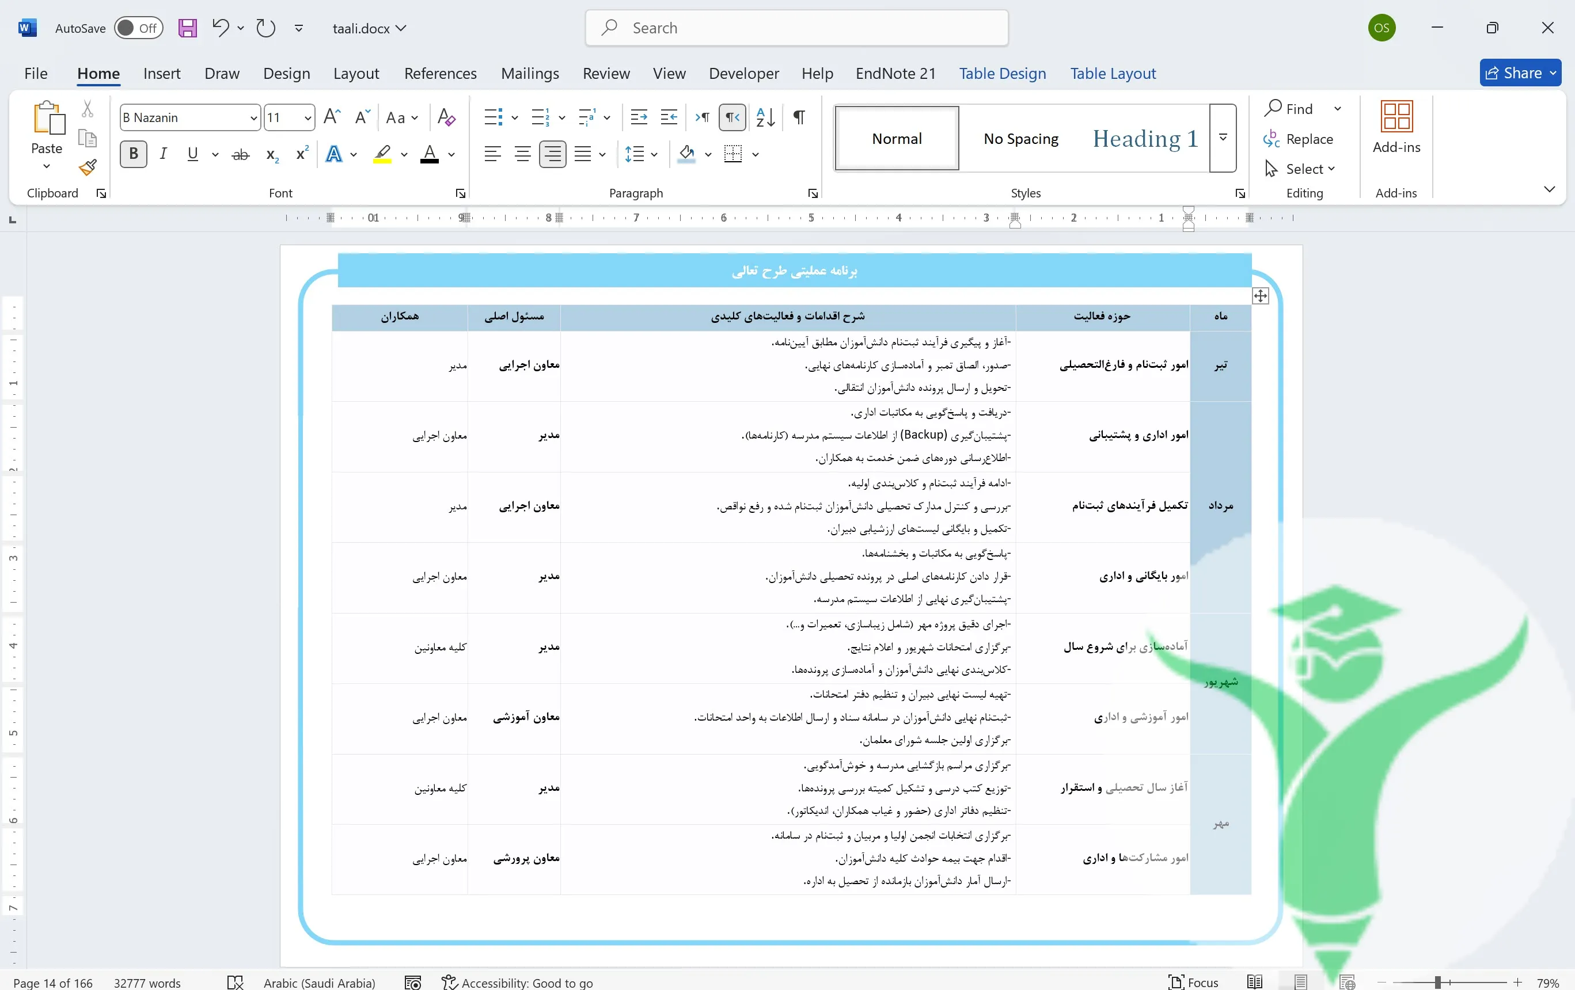Click the Find button
This screenshot has height=990, width=1575.
(1290, 109)
